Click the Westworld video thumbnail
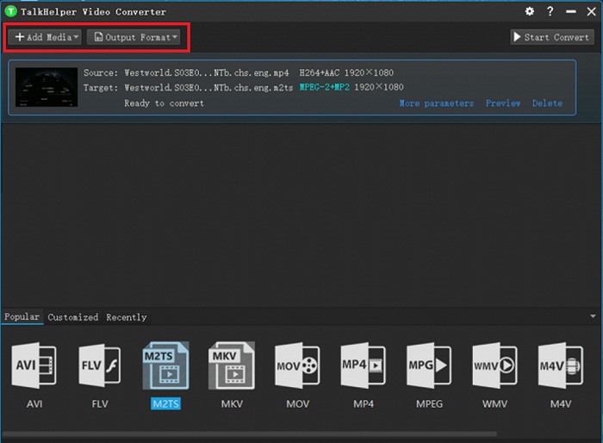603x443 pixels. pyautogui.click(x=47, y=87)
